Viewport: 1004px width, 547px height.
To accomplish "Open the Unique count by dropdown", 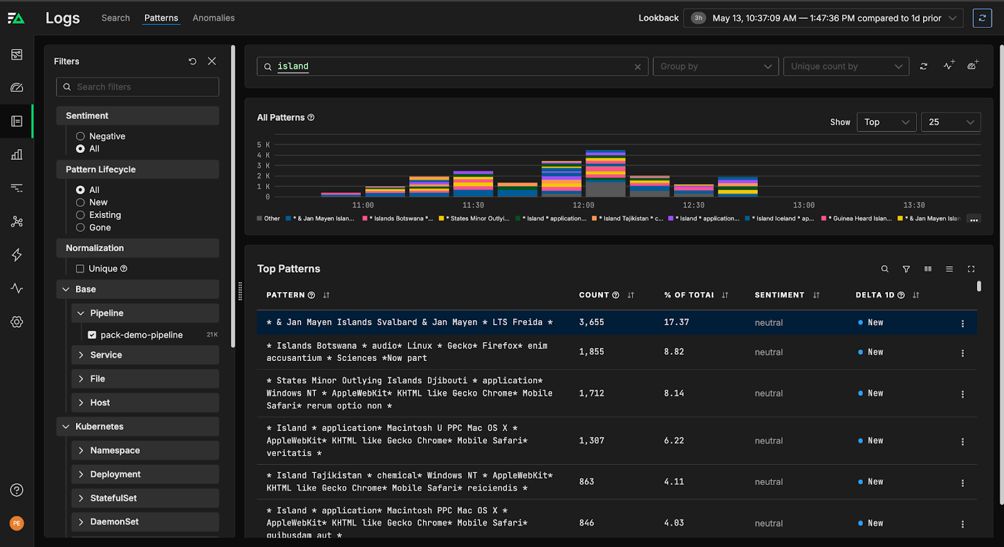I will (846, 66).
